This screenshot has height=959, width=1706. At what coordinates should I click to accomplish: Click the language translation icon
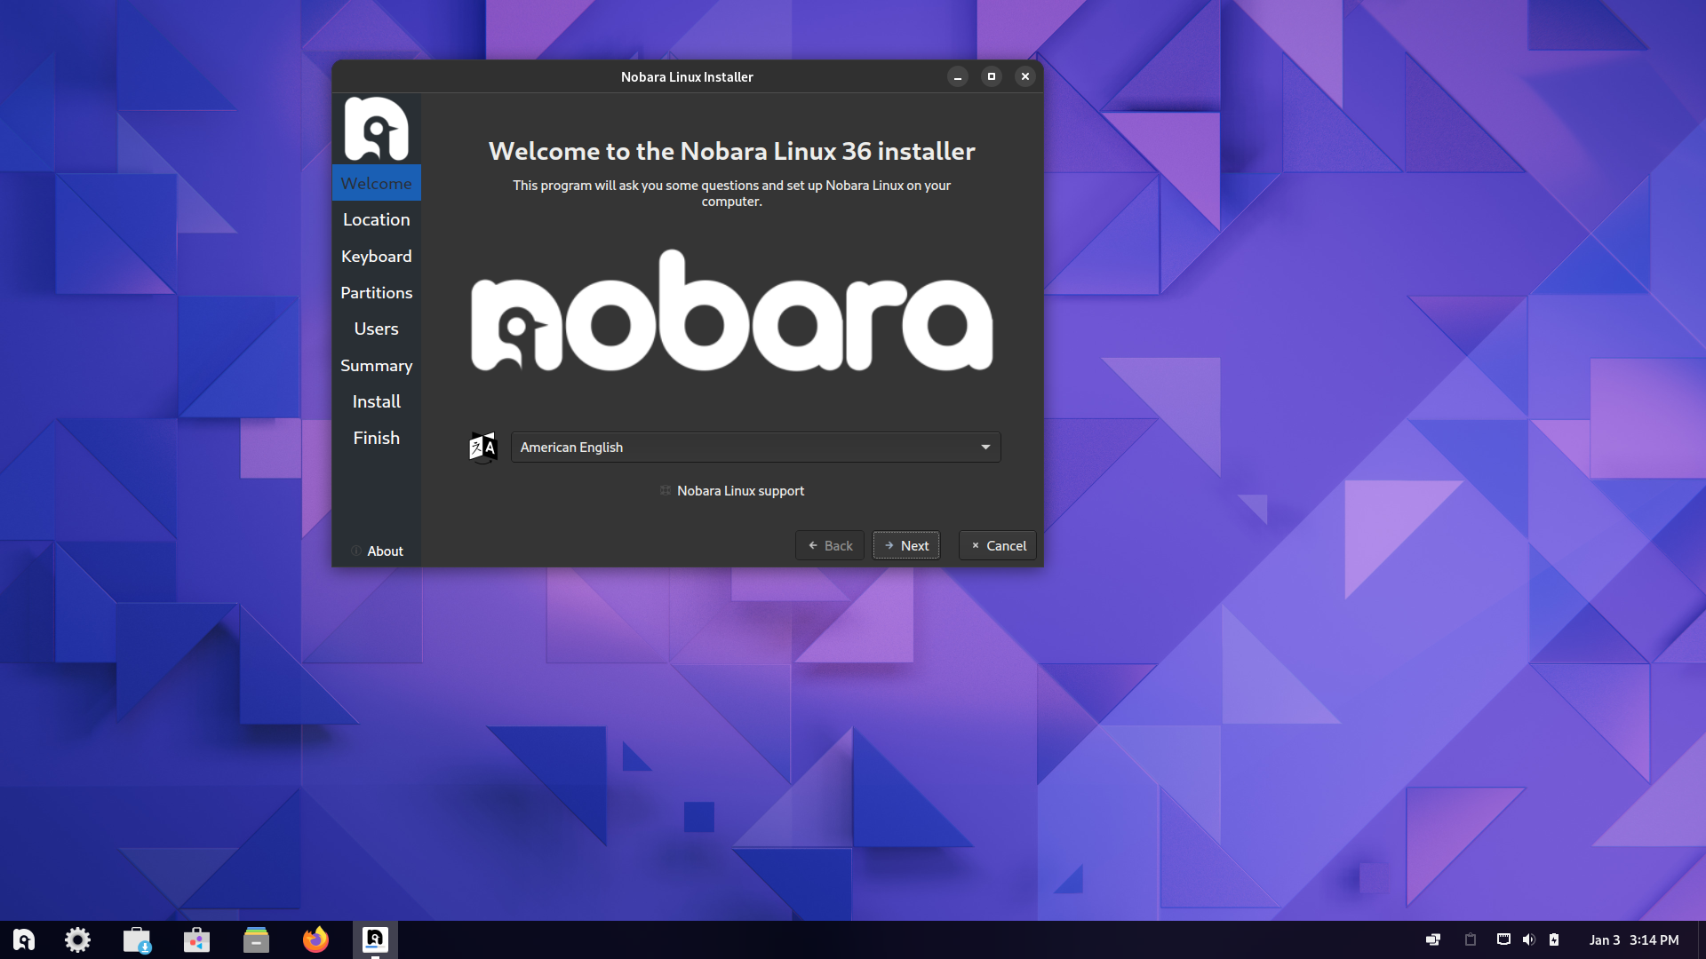(x=482, y=448)
